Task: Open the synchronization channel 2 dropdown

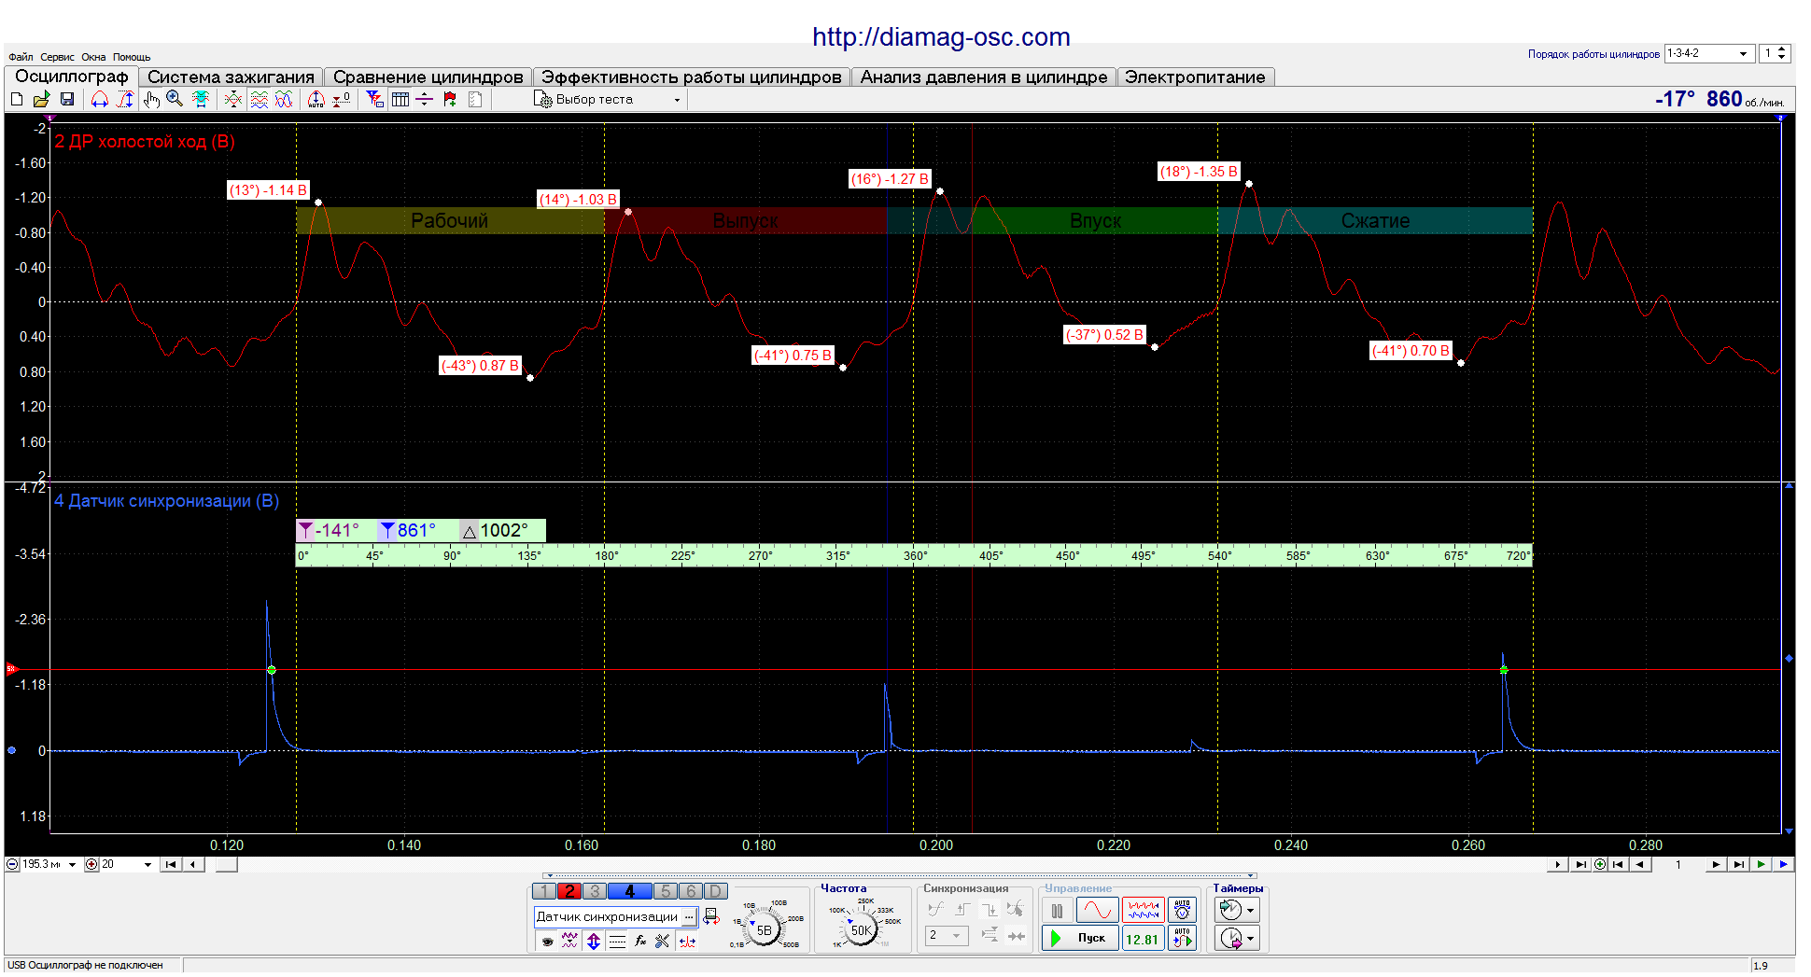Action: [947, 935]
